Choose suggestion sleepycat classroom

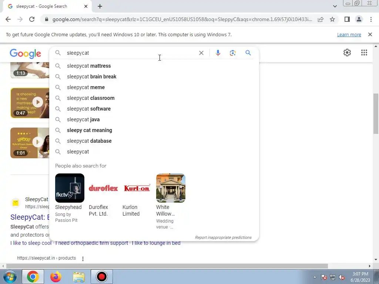tap(154, 98)
